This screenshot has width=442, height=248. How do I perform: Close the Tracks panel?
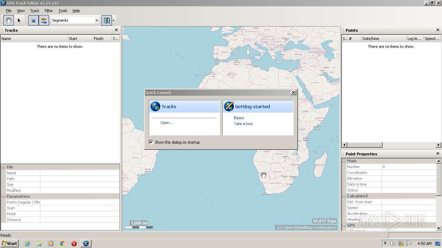coord(116,30)
